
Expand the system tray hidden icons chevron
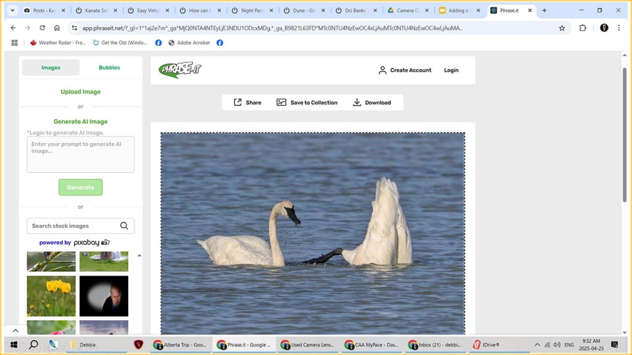click(x=537, y=345)
